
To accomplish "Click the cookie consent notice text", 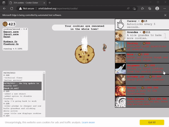I will [43, 122].
